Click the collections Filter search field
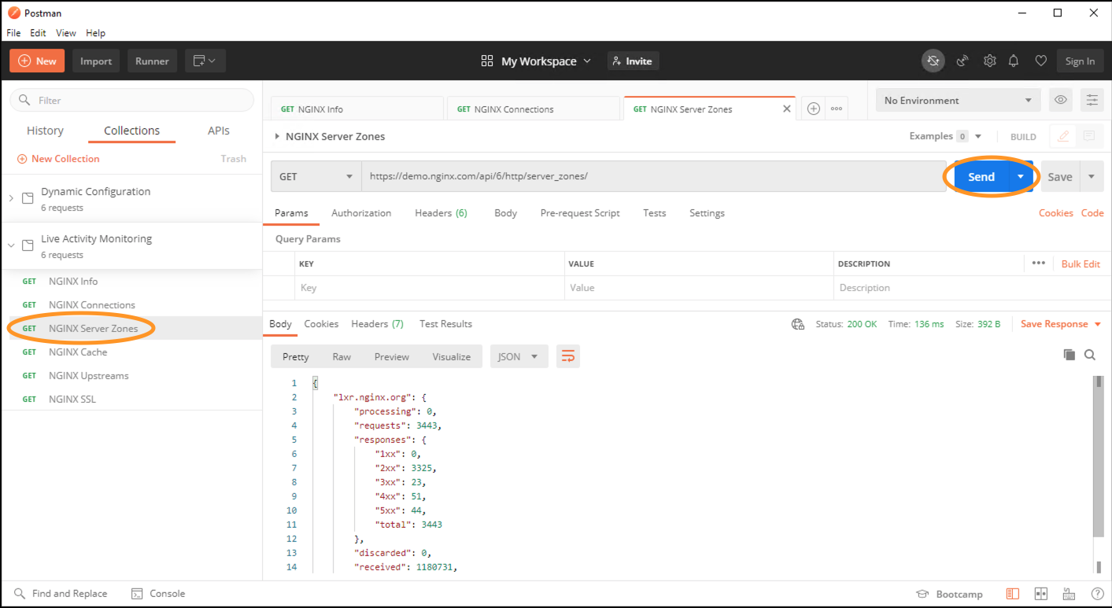This screenshot has width=1112, height=608. [x=131, y=100]
